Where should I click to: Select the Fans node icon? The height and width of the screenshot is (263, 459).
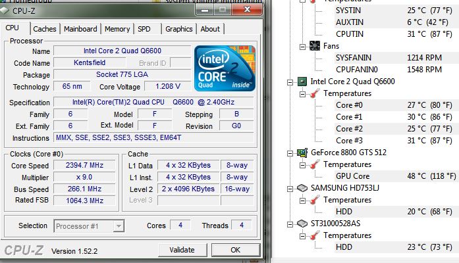click(315, 45)
